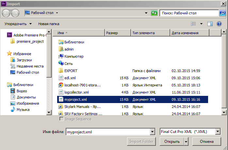The image size is (228, 150).
Task: Close the Import dialog window
Action: point(223,4)
